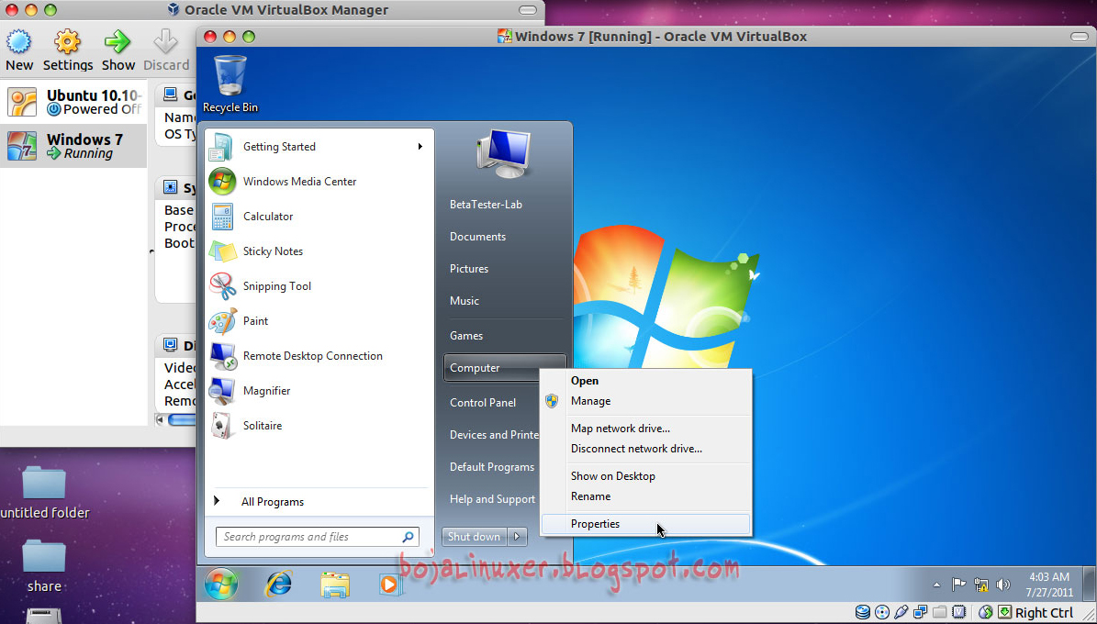Open Pictures from Start menu
The image size is (1097, 624).
[x=469, y=269]
